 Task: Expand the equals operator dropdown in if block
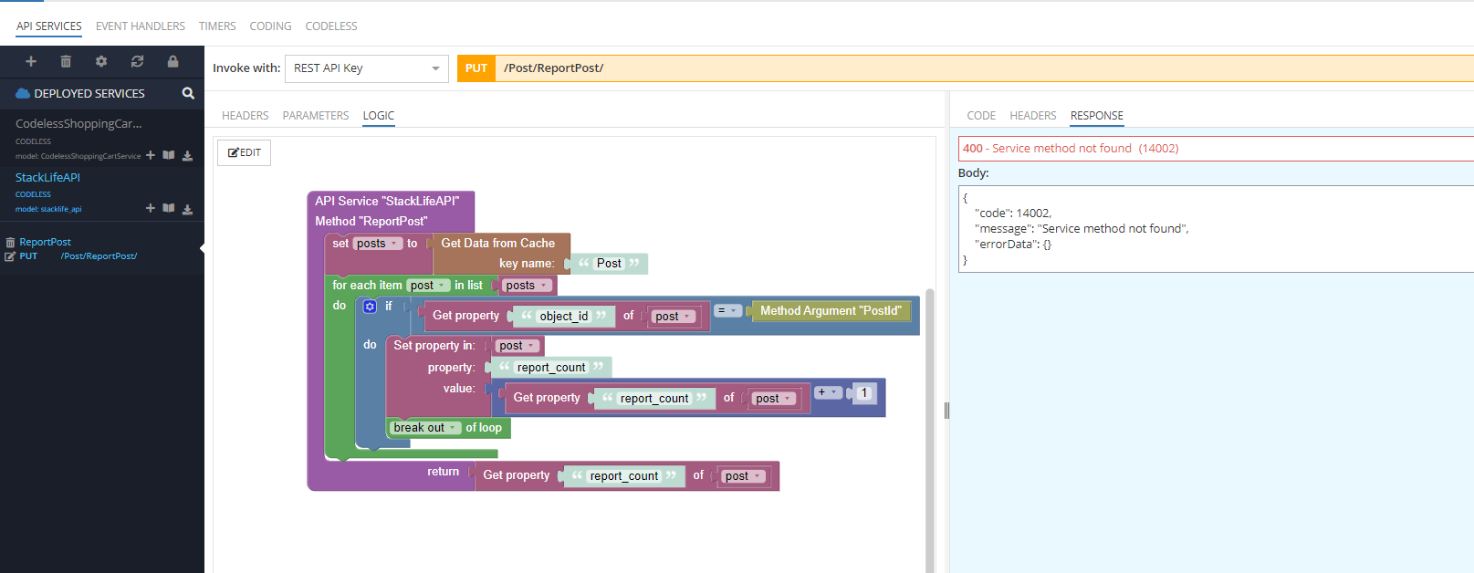pyautogui.click(x=727, y=311)
